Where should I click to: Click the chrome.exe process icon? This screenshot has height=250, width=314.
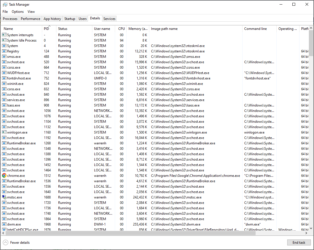[x=4, y=175]
